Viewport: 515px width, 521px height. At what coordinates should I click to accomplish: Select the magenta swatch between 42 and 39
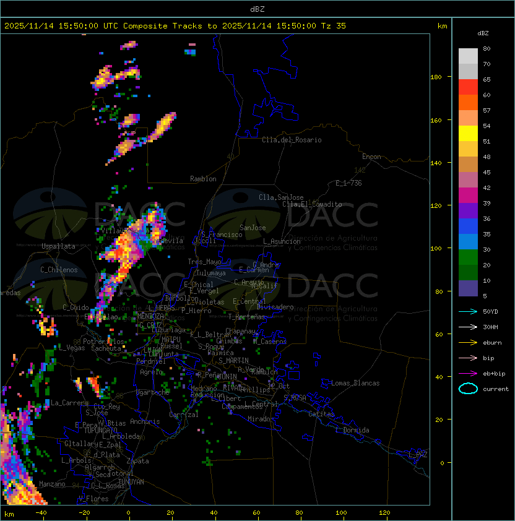click(468, 196)
